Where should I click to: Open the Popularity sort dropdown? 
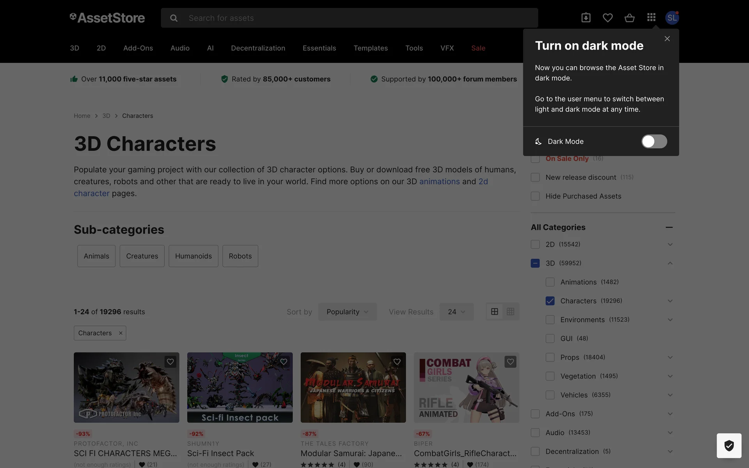(x=347, y=312)
